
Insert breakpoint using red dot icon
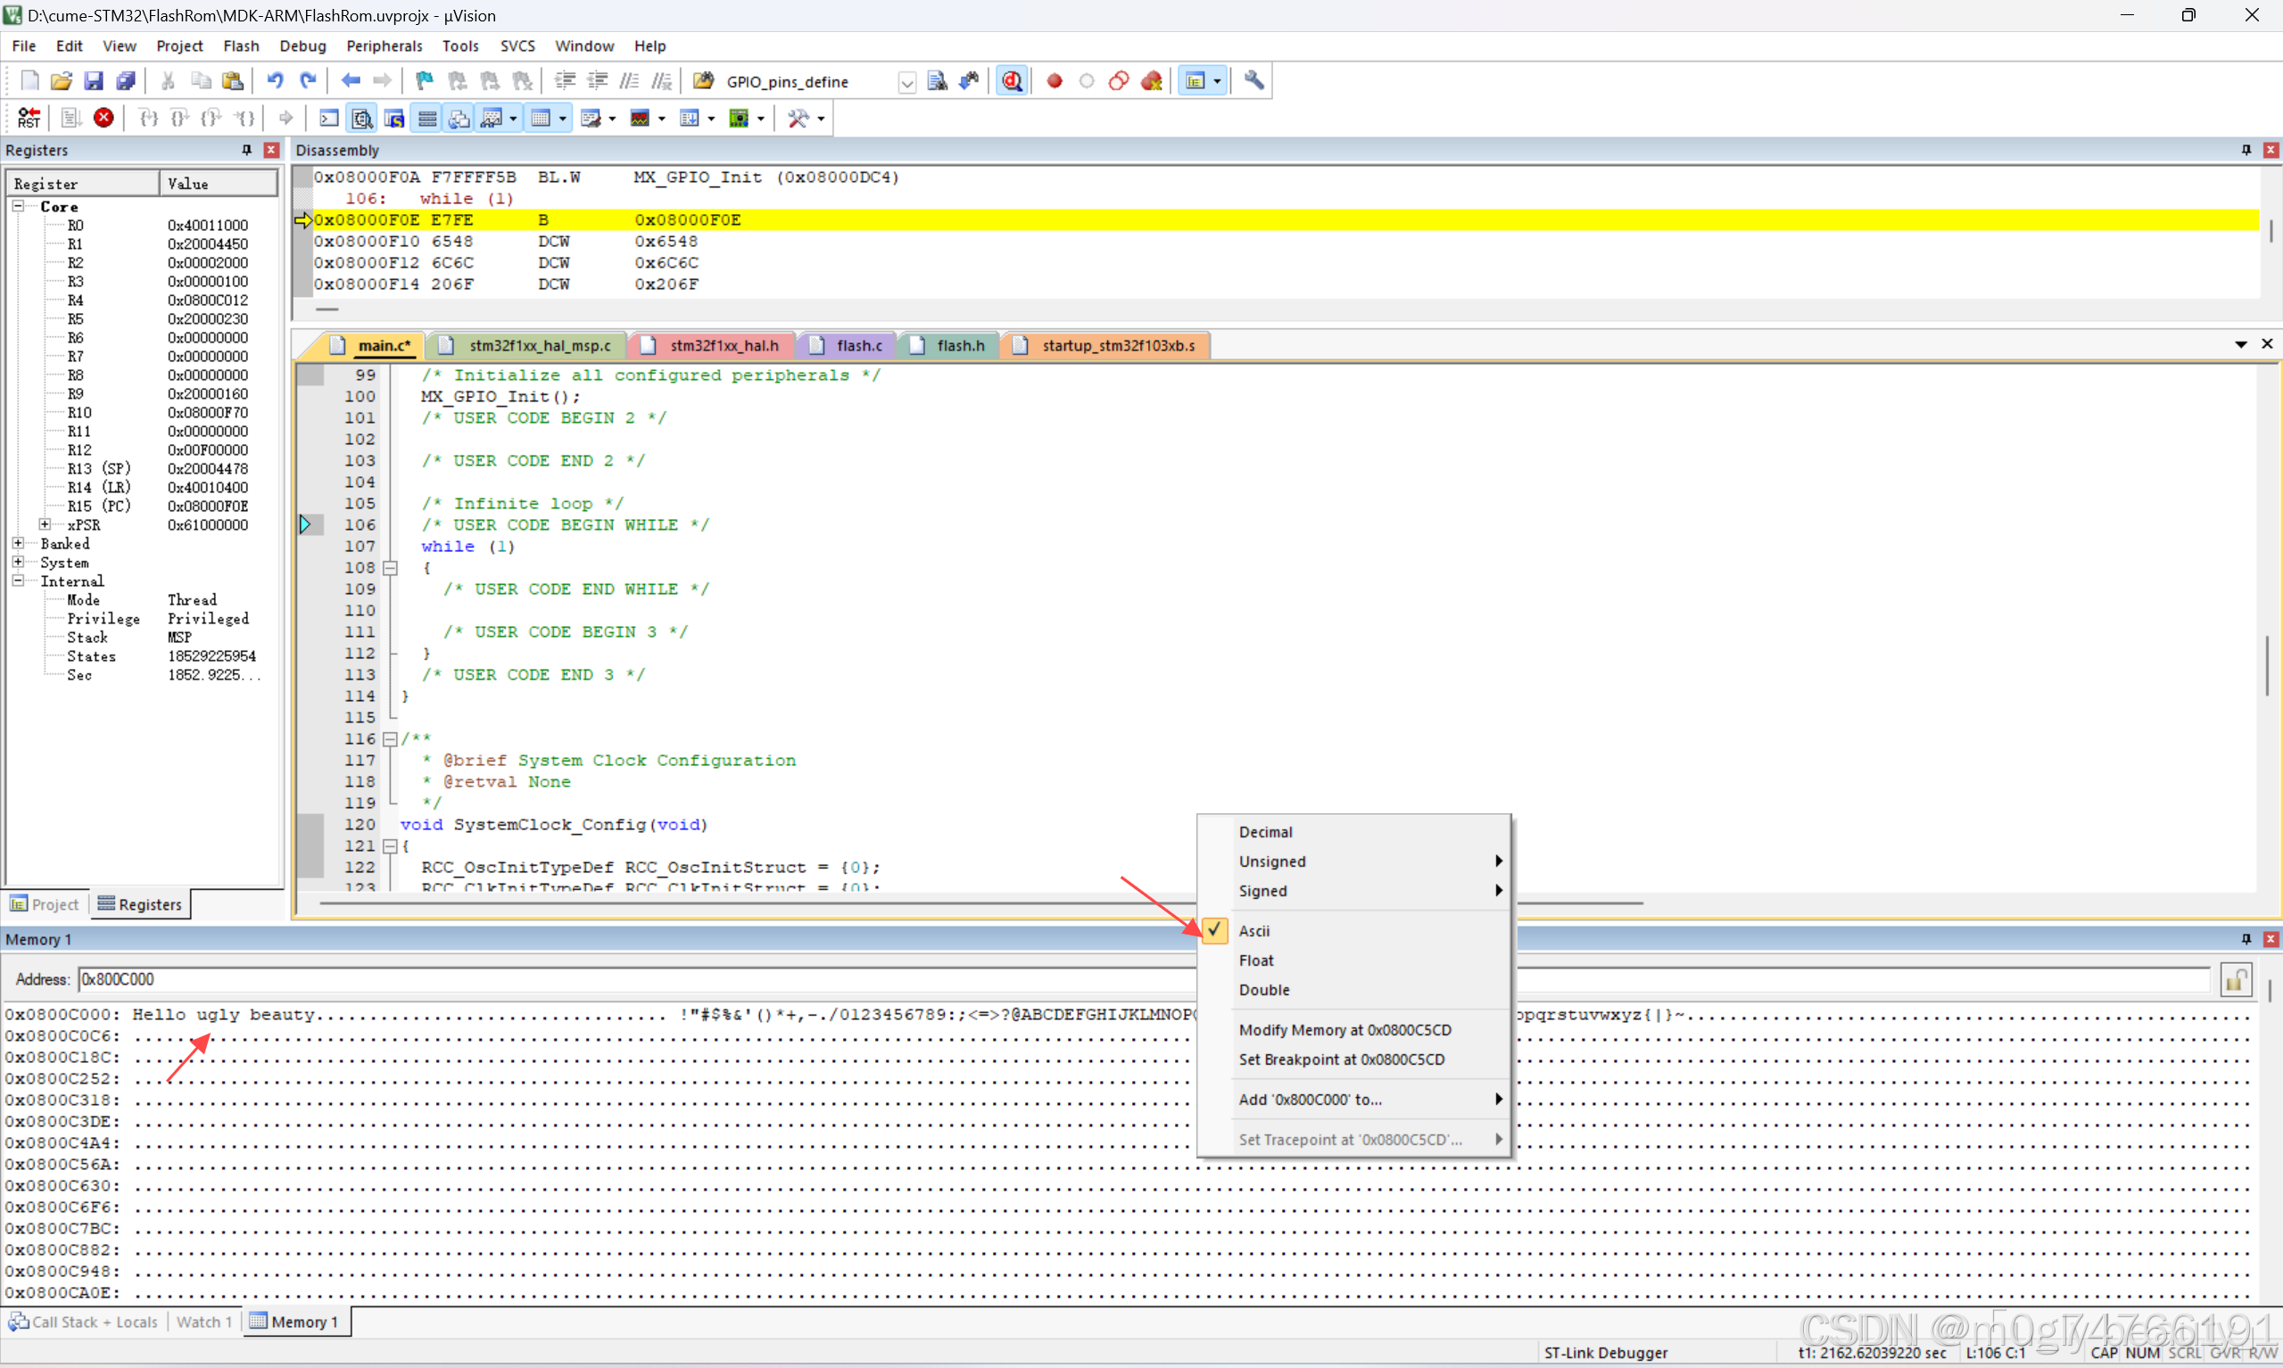[1055, 81]
